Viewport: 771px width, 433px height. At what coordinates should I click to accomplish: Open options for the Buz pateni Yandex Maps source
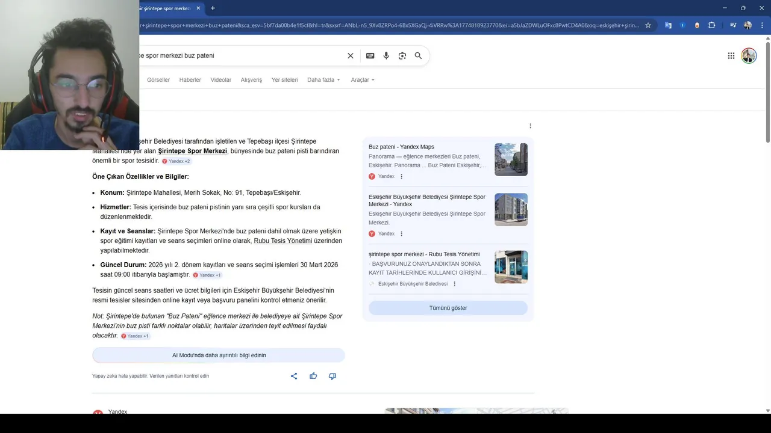coord(402,176)
